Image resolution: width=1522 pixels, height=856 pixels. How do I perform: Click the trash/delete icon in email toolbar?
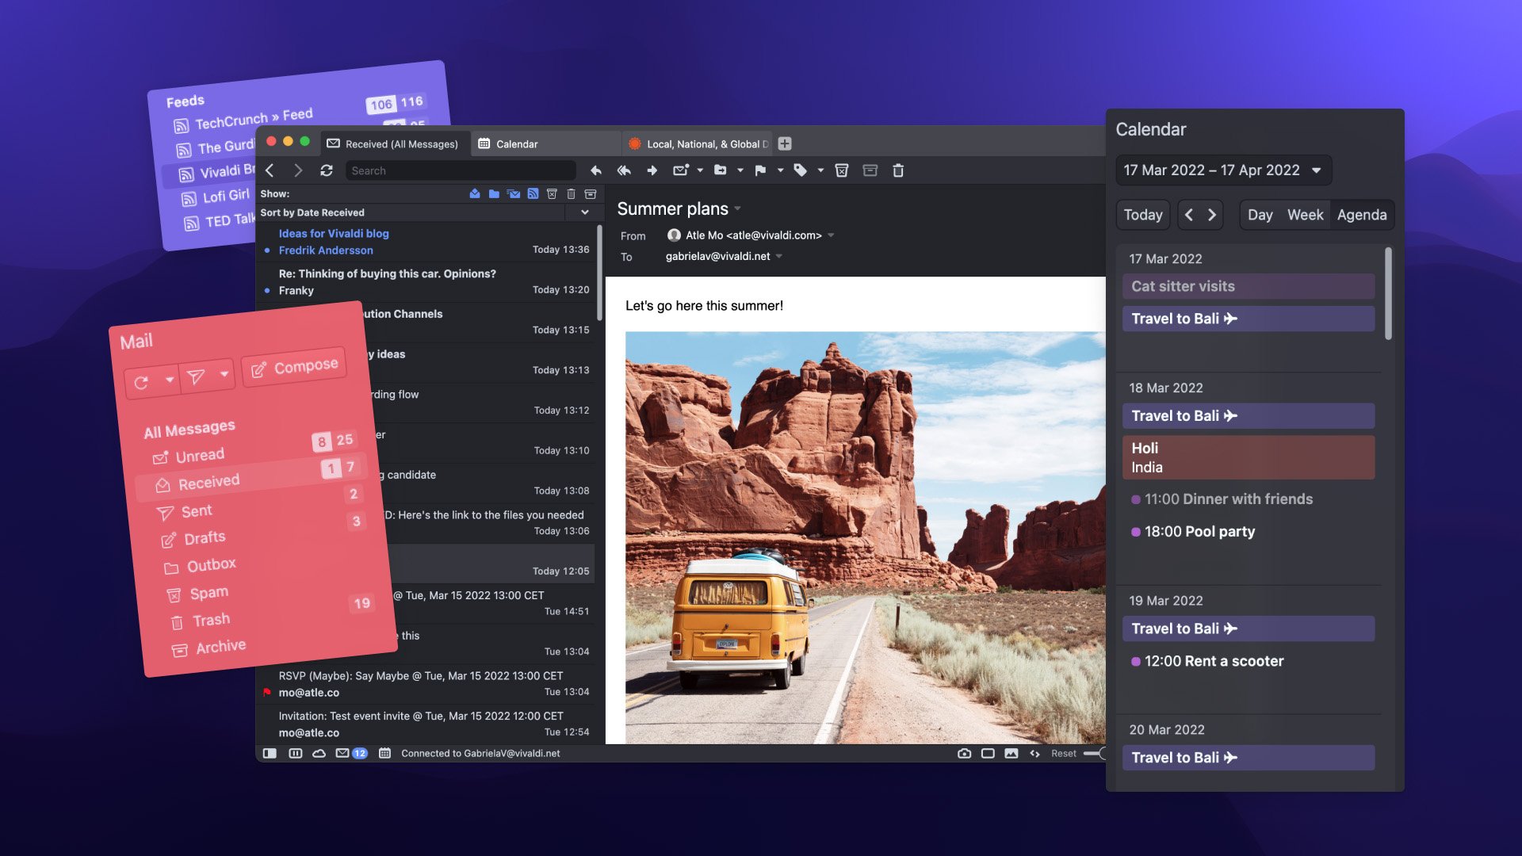897,170
